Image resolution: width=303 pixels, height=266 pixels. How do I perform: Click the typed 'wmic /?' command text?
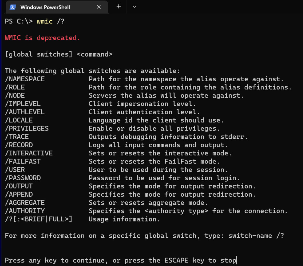(x=51, y=21)
